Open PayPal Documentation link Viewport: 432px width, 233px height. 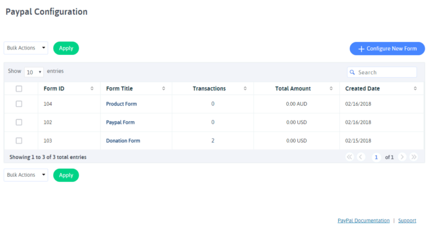pos(363,221)
